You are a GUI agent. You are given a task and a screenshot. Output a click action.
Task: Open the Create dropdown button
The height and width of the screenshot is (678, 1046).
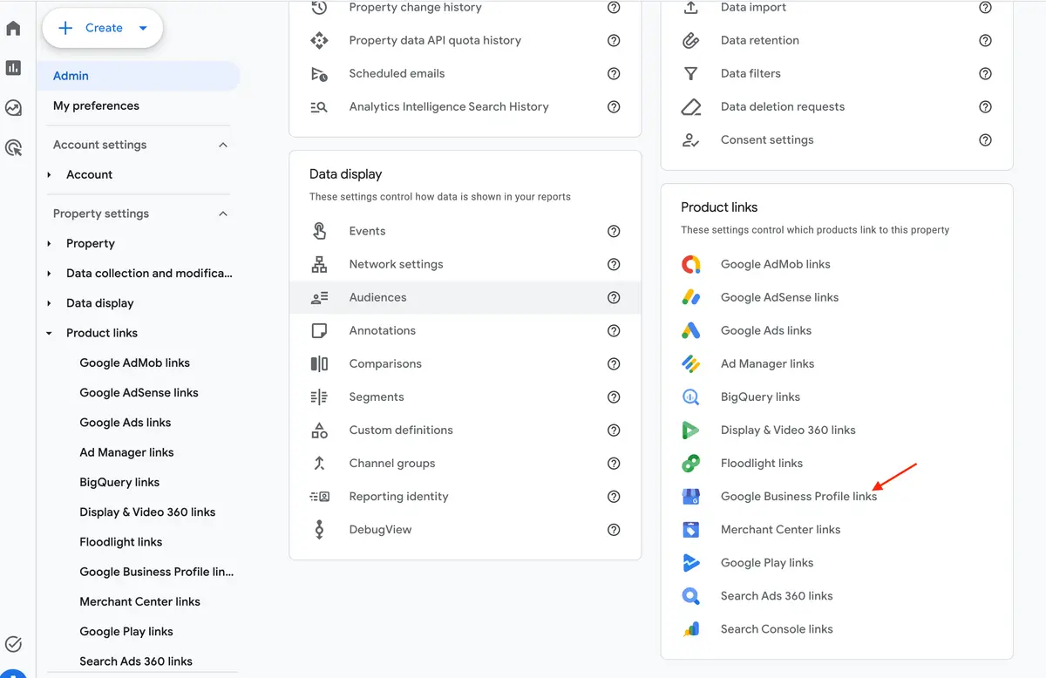coord(103,28)
